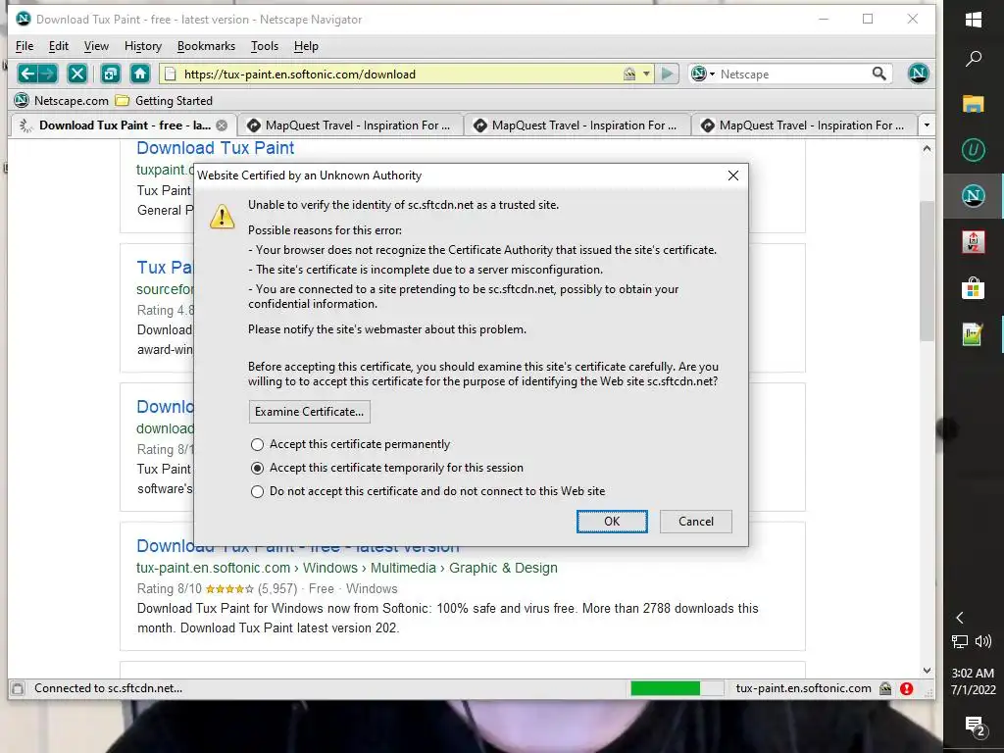
Task: Click the network icon in the system tray
Action: point(960,641)
